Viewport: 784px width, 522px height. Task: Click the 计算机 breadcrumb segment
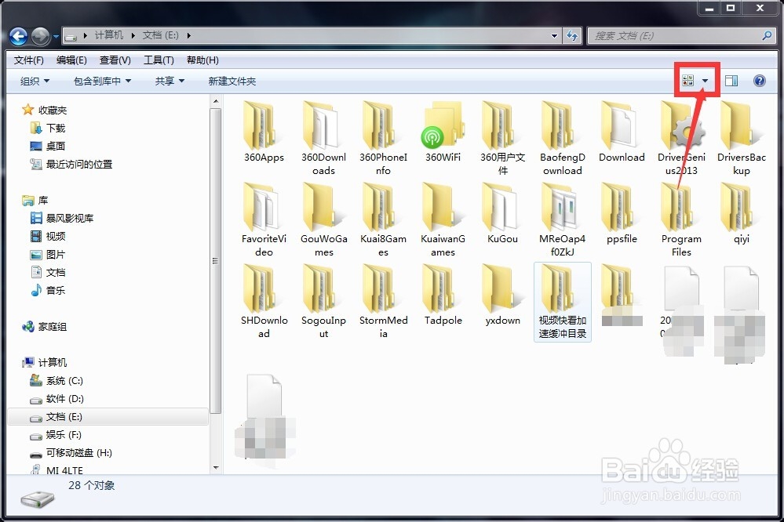pyautogui.click(x=108, y=35)
